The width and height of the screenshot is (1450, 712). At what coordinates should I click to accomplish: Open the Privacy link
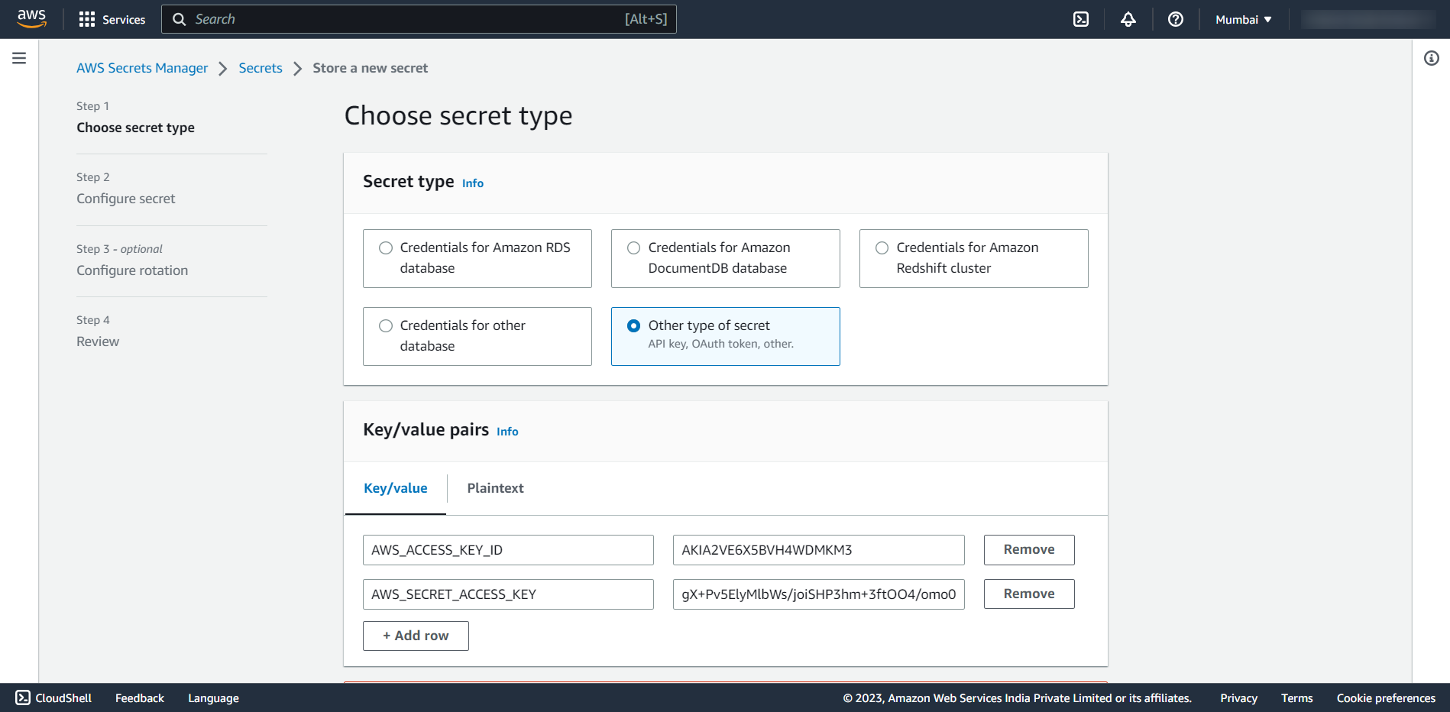[x=1238, y=697]
